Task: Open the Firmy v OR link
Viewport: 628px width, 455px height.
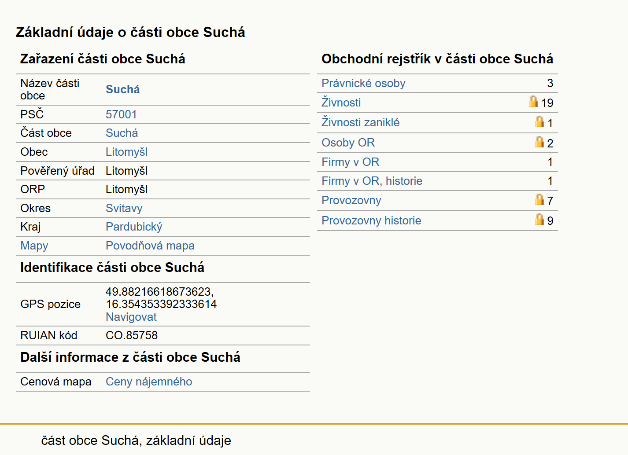Action: (350, 162)
